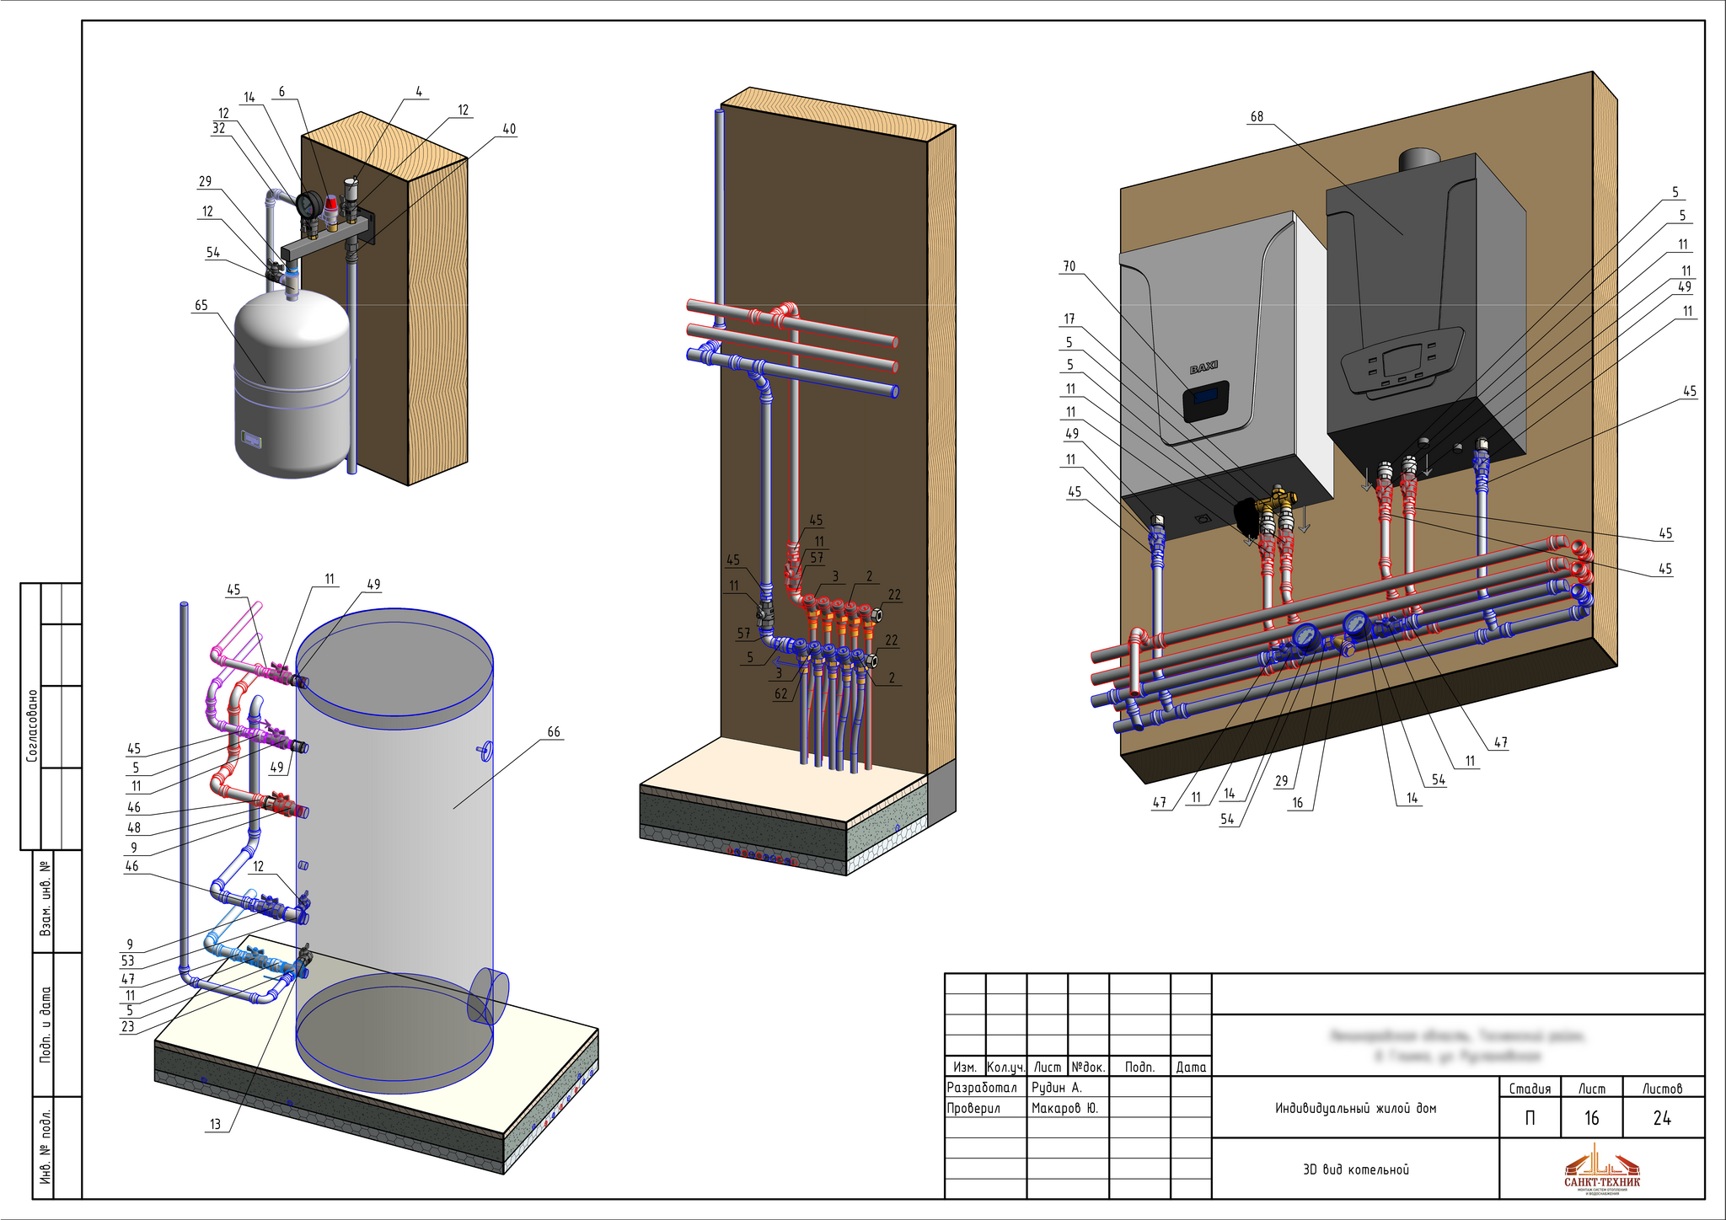
Task: Select the developer name 'Рудин А.'
Action: click(1056, 1088)
